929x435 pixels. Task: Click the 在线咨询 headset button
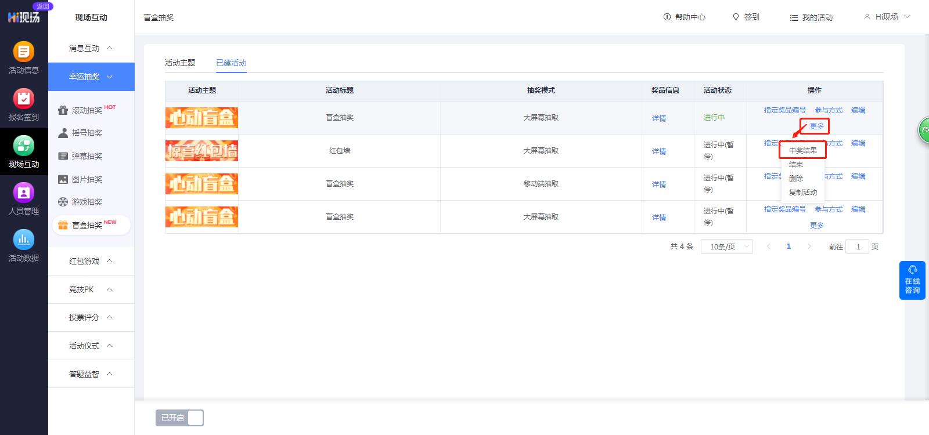tap(912, 280)
